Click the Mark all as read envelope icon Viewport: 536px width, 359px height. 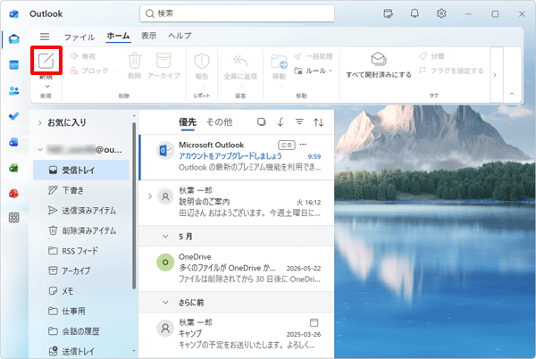[x=379, y=59]
